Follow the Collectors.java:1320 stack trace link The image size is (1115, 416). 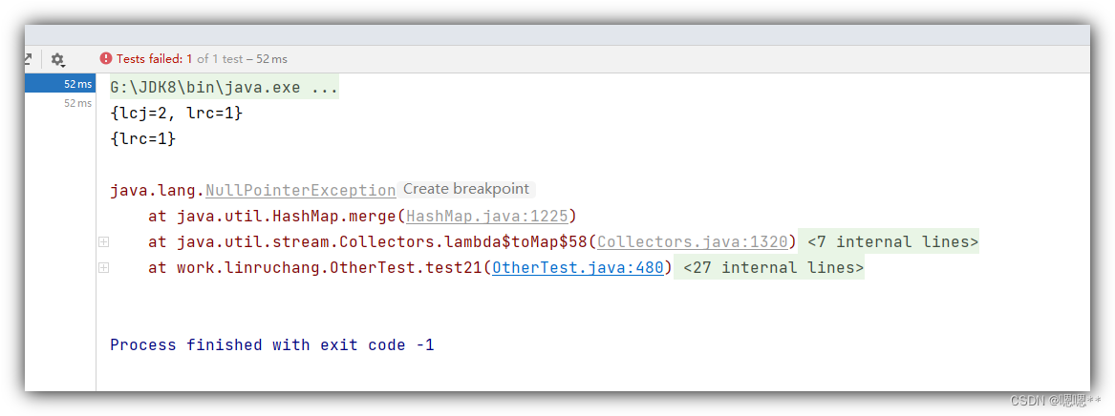tap(693, 242)
